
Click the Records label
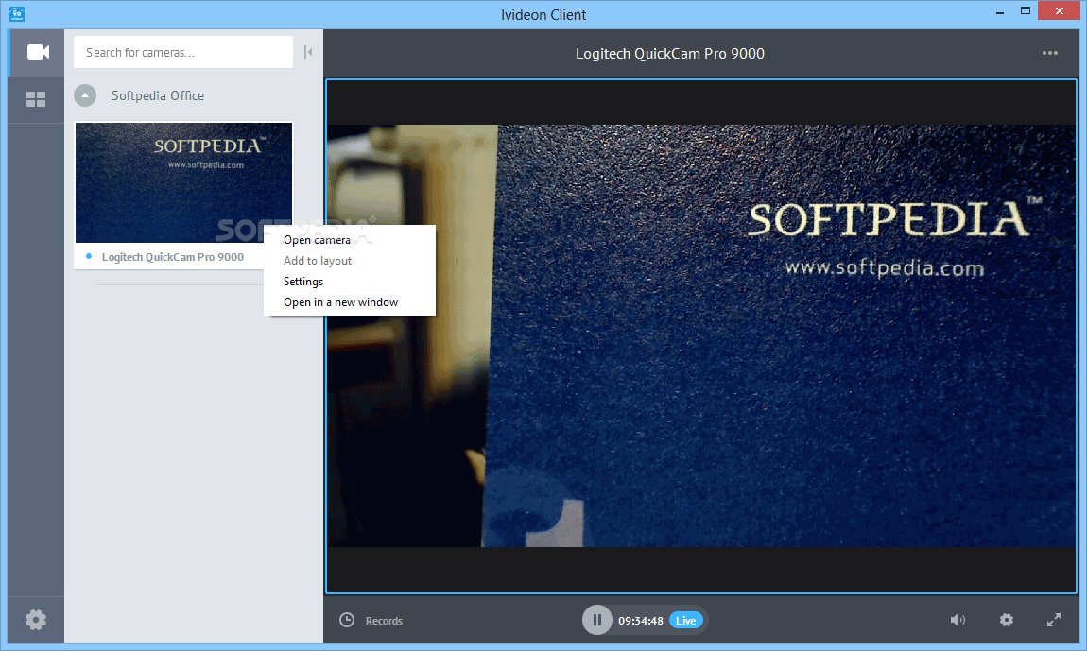[384, 621]
